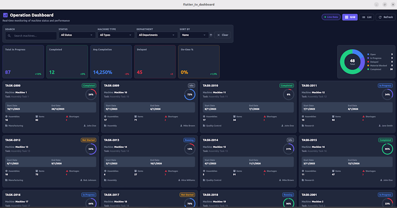Click the items icon in TASK-2011 card

click(333, 117)
